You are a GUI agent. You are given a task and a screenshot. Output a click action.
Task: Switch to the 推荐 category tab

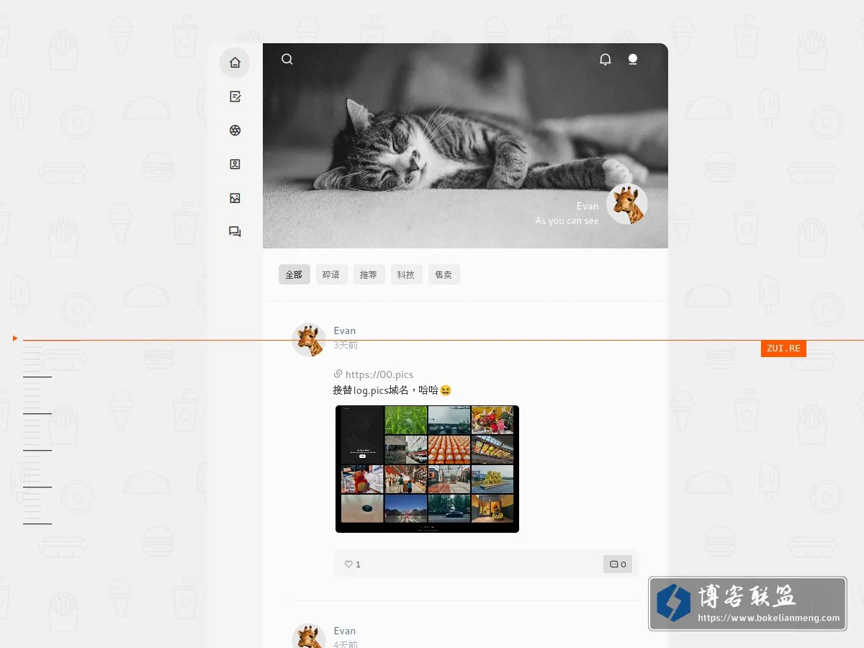369,274
